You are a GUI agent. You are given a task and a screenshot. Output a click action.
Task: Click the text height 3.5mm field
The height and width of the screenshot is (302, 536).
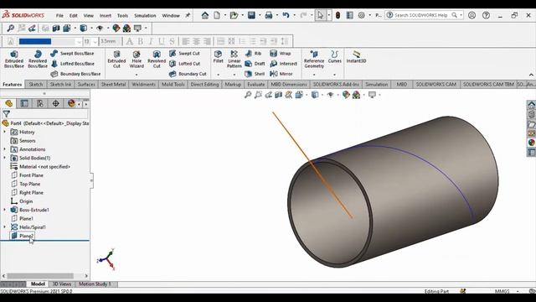point(110,42)
